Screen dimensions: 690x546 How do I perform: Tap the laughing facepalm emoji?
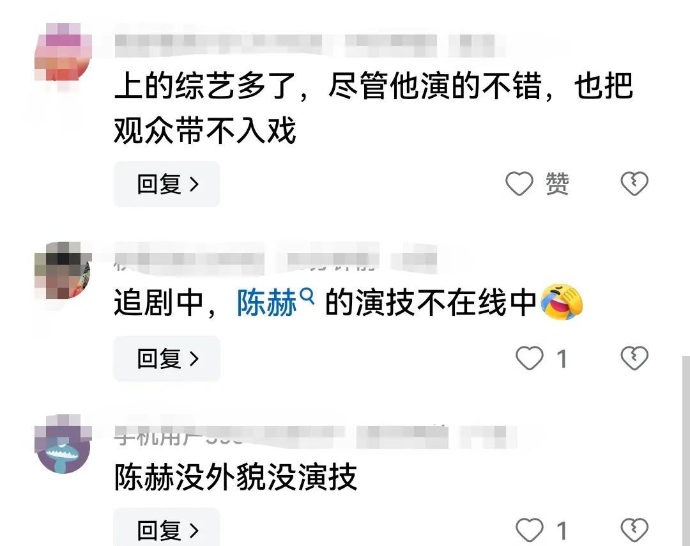tap(561, 302)
